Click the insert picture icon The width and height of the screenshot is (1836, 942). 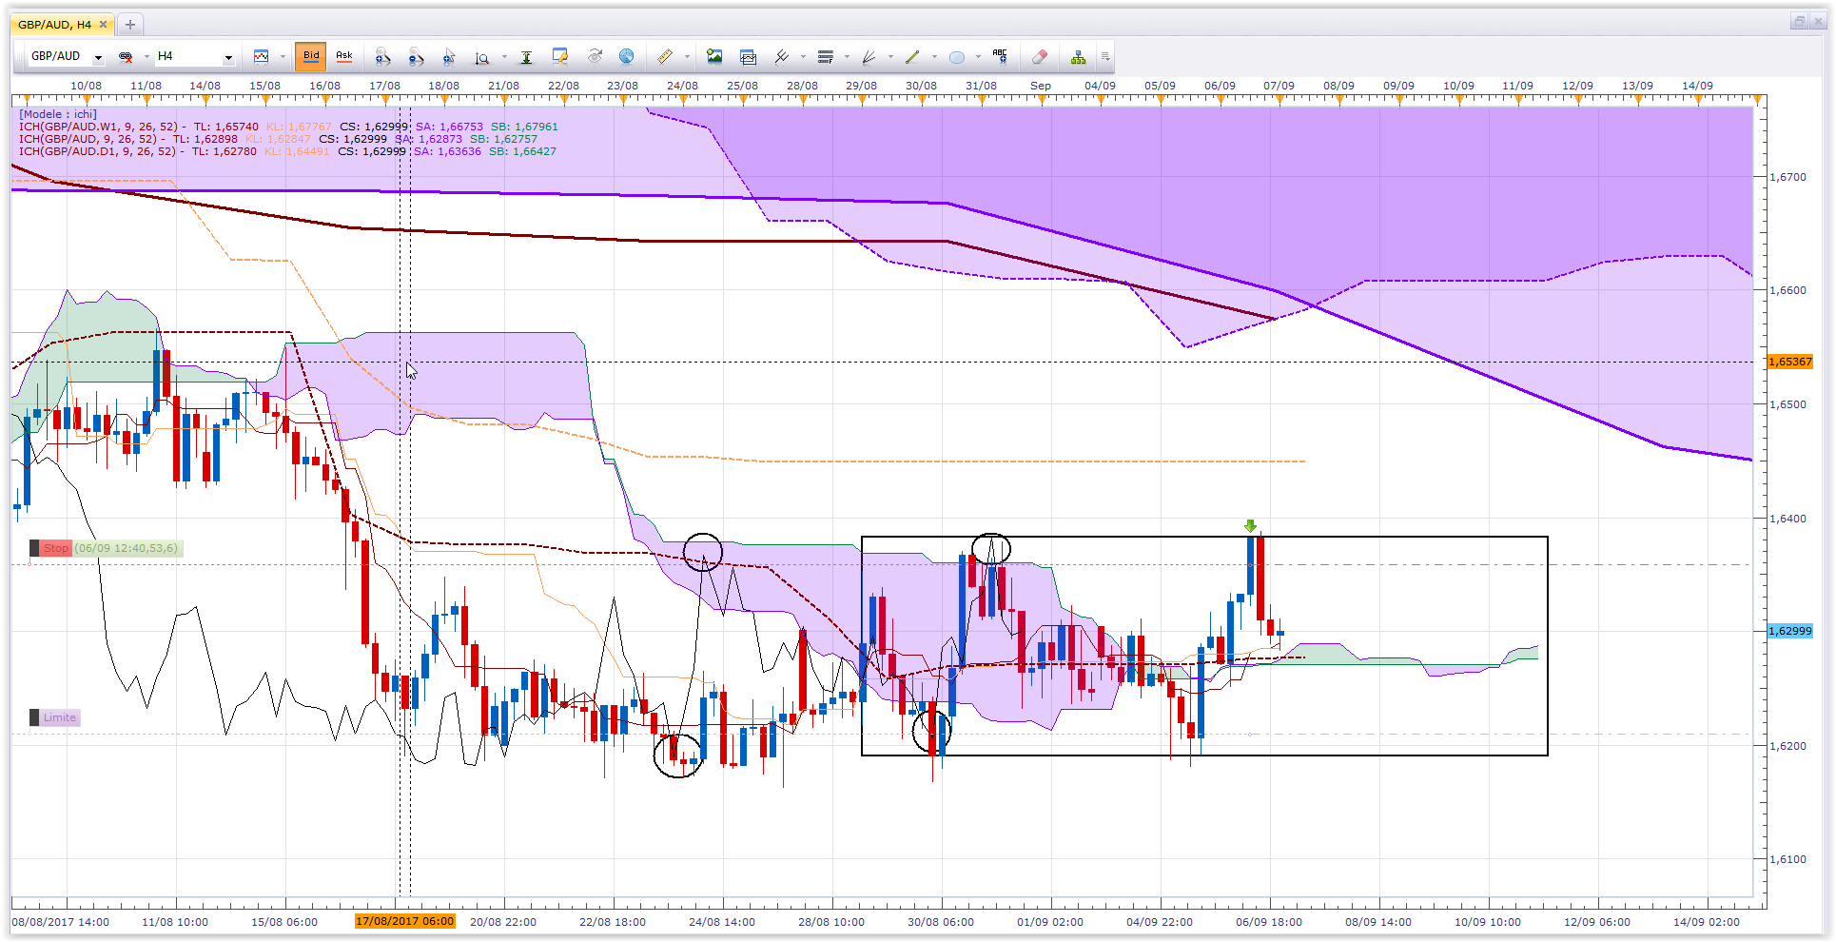714,57
